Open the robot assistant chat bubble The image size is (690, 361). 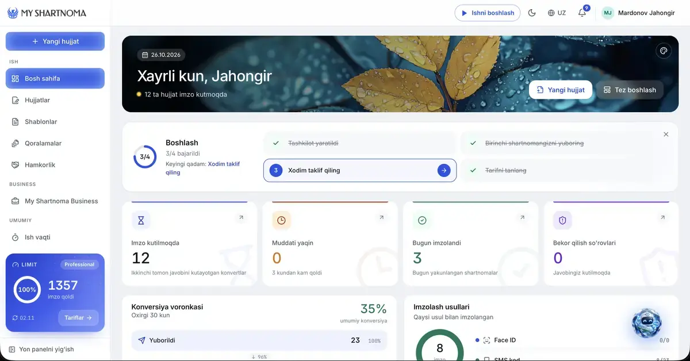(x=647, y=324)
